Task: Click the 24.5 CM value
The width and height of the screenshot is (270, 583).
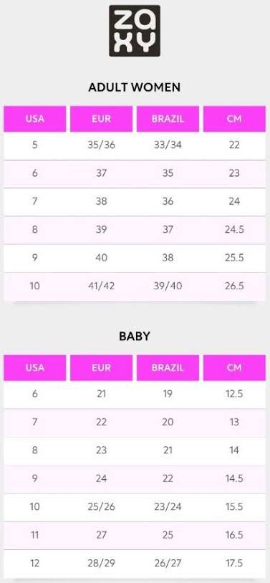Action: [x=234, y=230]
